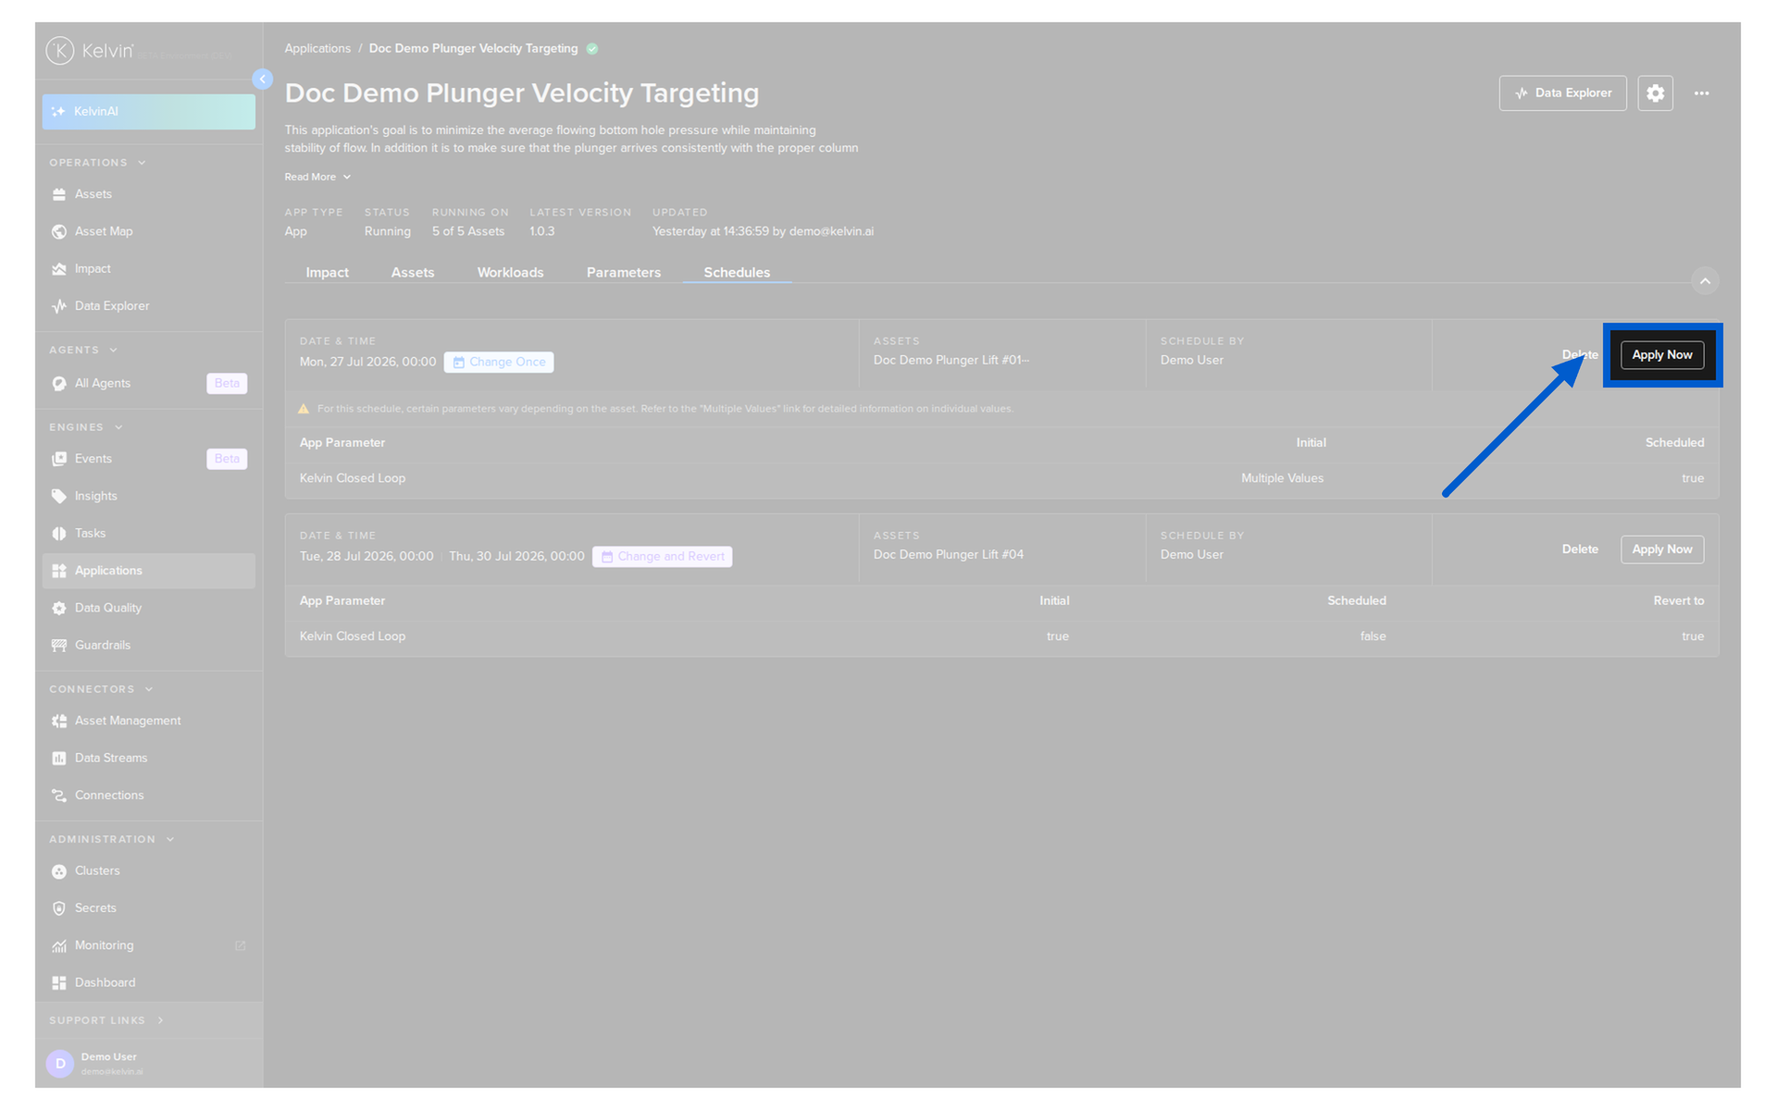Switch to the Workloads tab
Viewport: 1777px width, 1110px height.
click(510, 273)
